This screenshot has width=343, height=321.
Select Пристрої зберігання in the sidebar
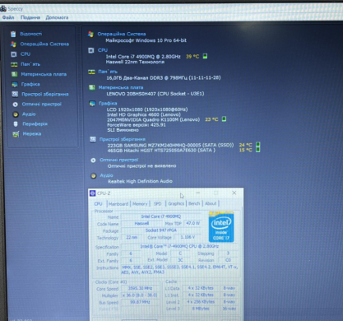pos(45,94)
